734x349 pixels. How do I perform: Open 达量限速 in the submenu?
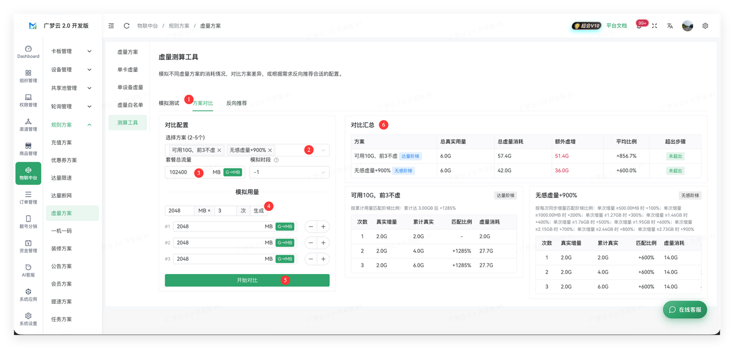(72, 178)
